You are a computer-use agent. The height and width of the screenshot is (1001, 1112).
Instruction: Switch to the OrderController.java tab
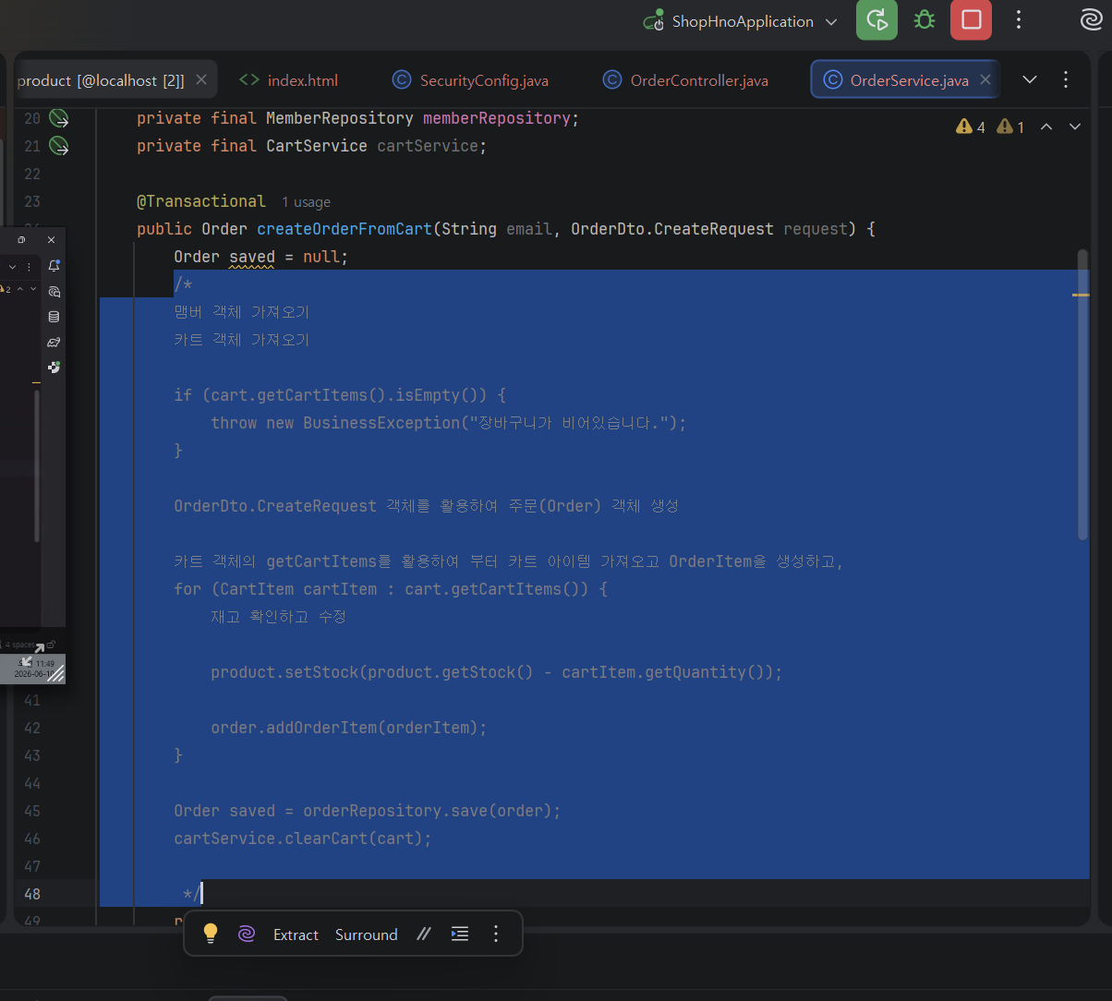click(x=685, y=80)
